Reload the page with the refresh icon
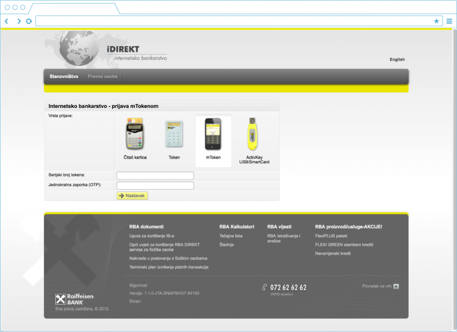This screenshot has height=332, width=457. click(x=29, y=21)
